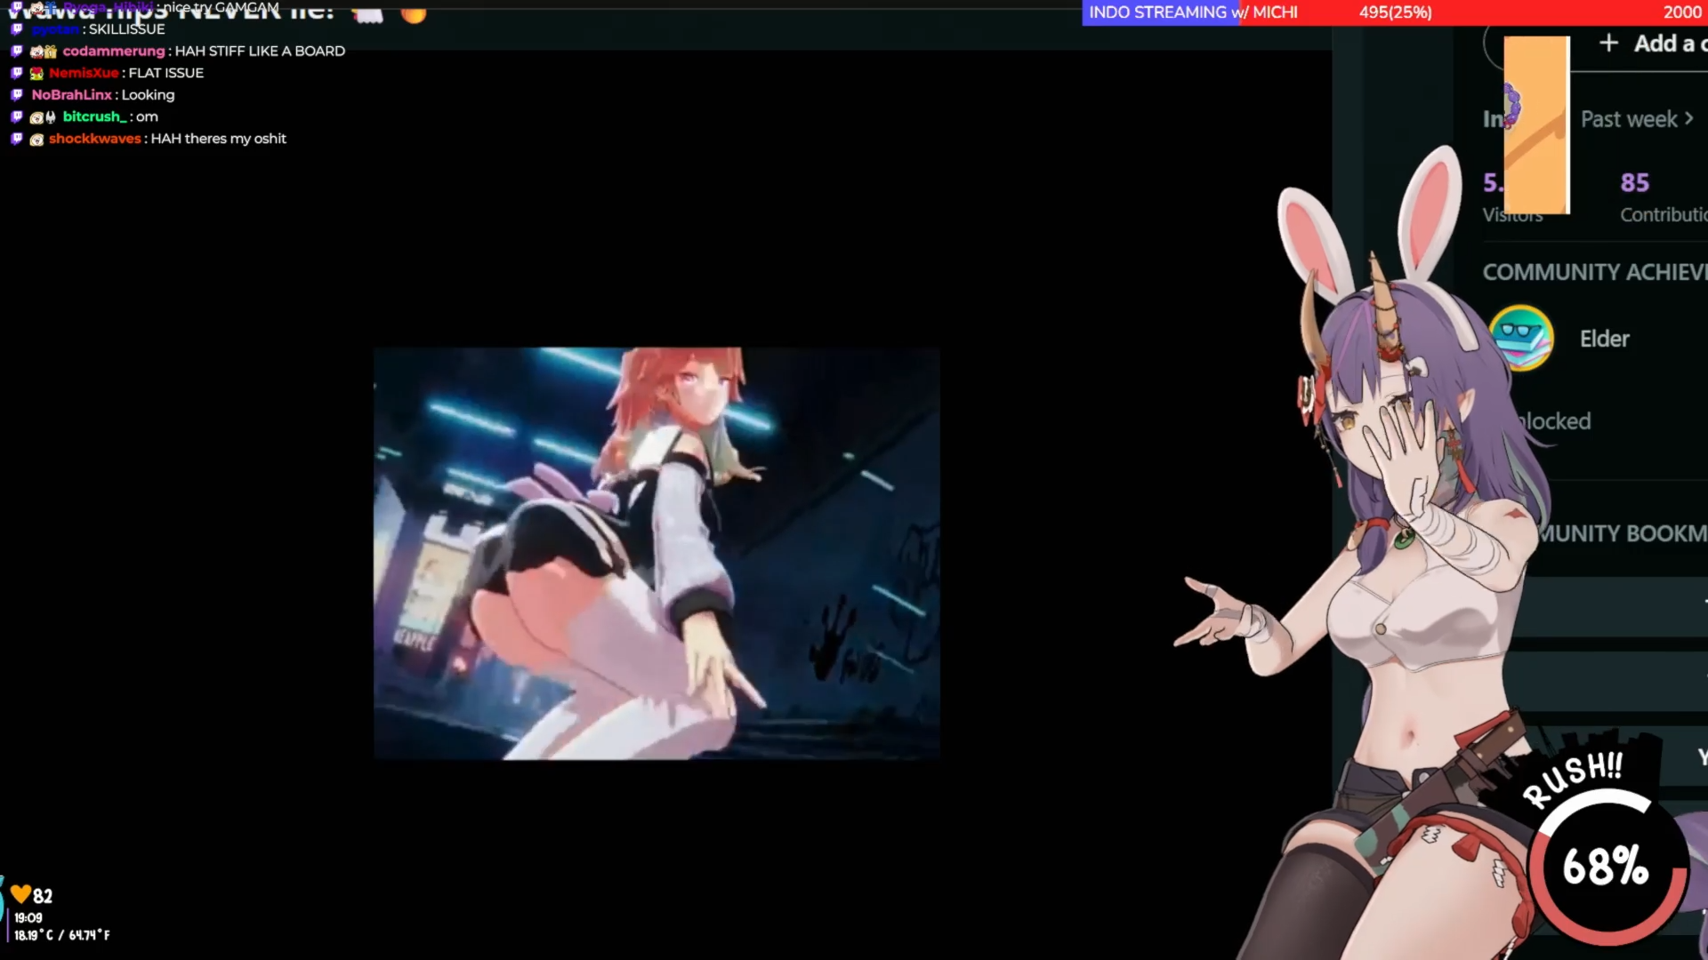Screen dimensions: 1708x960
Task: Open the COMMUNITY ACHIEVEMENTS section heading
Action: pyautogui.click(x=1593, y=272)
